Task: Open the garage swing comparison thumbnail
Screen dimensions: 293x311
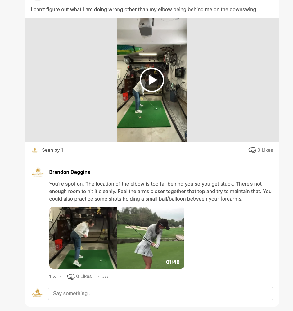Action: coord(83,238)
